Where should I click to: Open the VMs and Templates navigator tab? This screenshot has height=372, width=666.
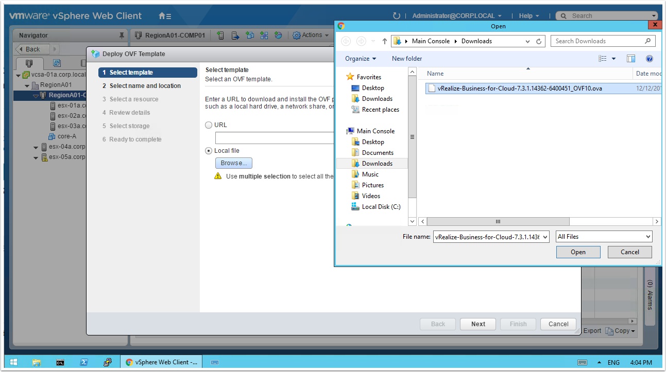point(57,63)
